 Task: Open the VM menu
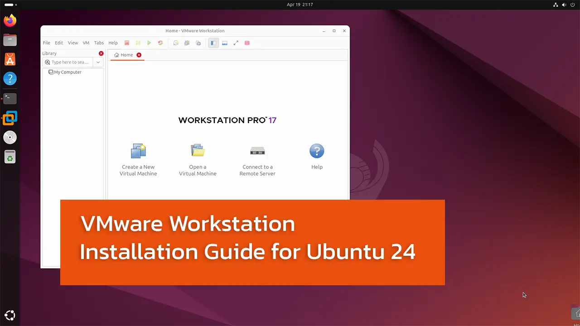86,43
